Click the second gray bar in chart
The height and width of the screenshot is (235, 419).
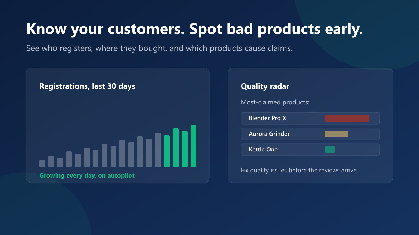click(x=51, y=161)
